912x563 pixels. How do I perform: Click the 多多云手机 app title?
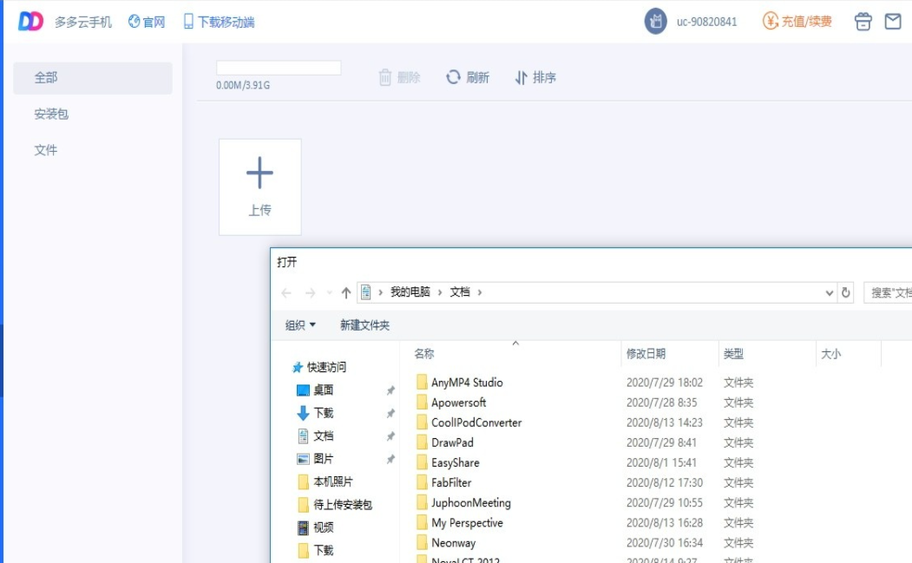(83, 22)
